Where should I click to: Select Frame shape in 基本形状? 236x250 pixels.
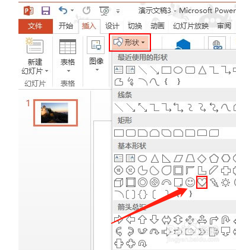178,170
